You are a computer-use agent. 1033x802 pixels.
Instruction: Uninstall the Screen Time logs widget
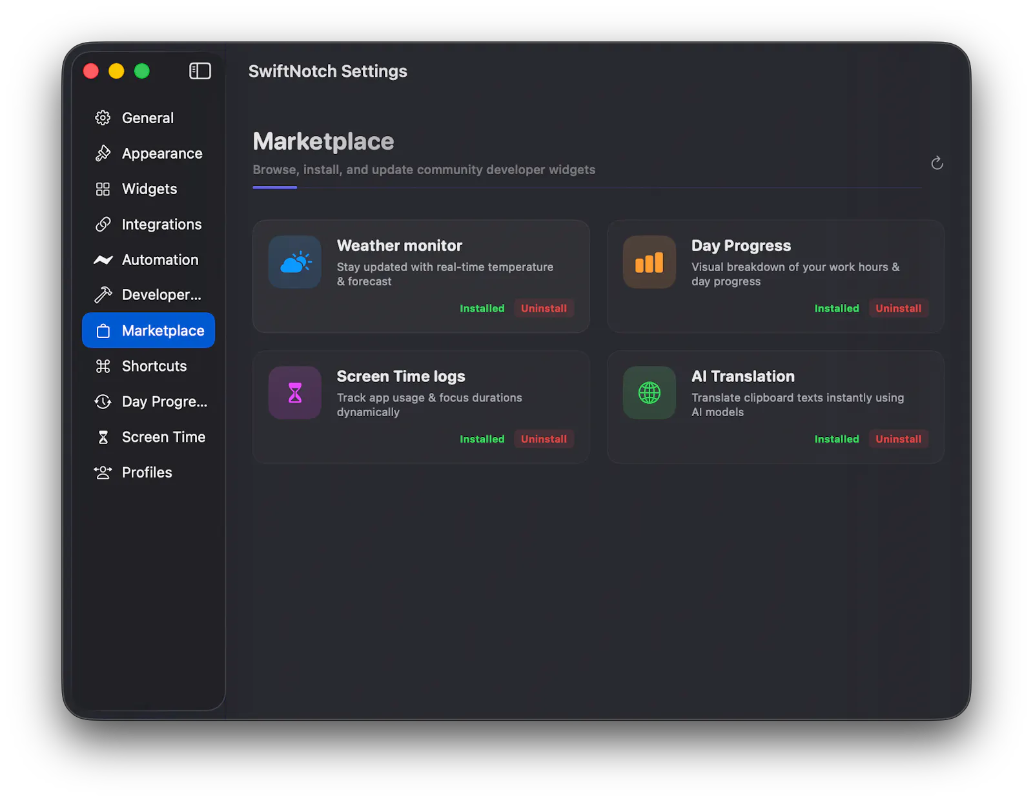click(x=544, y=439)
